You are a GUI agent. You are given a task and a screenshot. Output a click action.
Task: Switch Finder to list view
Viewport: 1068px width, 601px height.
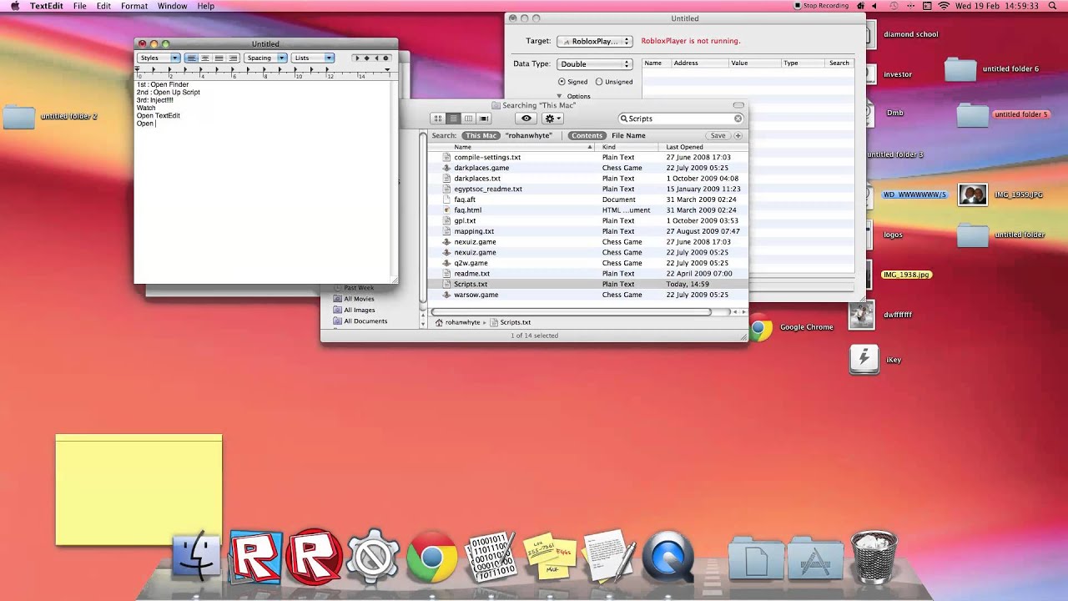click(453, 119)
